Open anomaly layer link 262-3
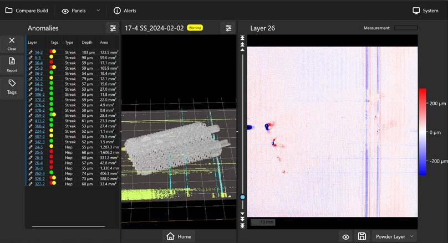This screenshot has width=448, height=243. (39, 173)
